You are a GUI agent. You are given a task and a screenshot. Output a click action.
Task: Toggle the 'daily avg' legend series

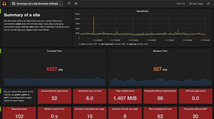pos(132,44)
